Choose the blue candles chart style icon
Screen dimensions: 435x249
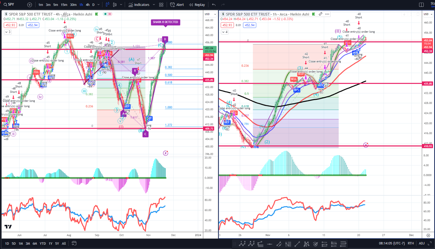[x=108, y=5]
